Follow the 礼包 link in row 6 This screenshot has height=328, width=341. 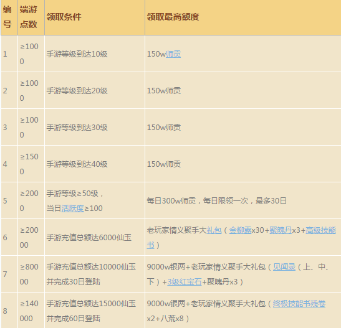tap(214, 230)
